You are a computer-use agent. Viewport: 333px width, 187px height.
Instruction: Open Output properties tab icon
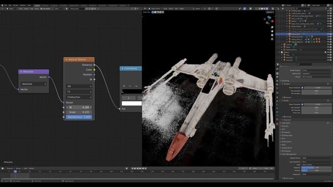tap(277, 77)
